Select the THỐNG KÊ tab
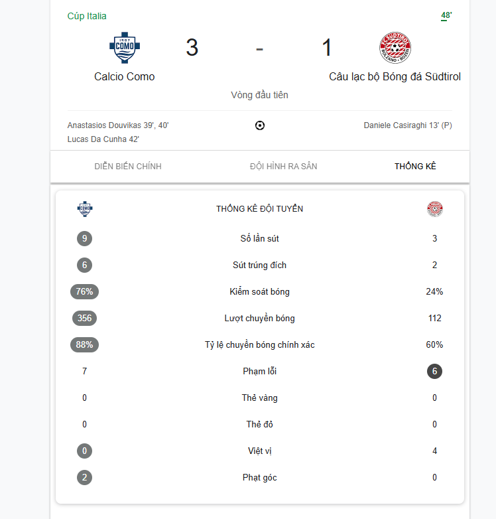496x519 pixels. click(415, 167)
